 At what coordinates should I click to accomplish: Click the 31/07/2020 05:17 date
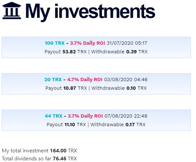(x=127, y=43)
